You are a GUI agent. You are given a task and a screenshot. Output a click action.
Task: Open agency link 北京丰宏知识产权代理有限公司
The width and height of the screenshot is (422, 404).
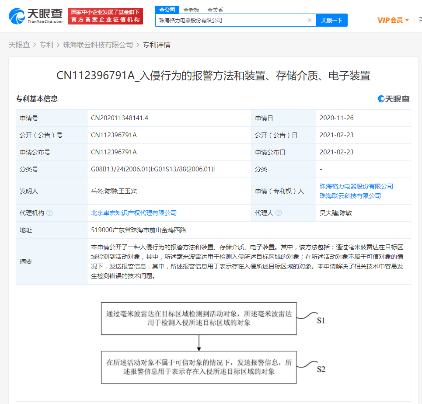coord(134,213)
